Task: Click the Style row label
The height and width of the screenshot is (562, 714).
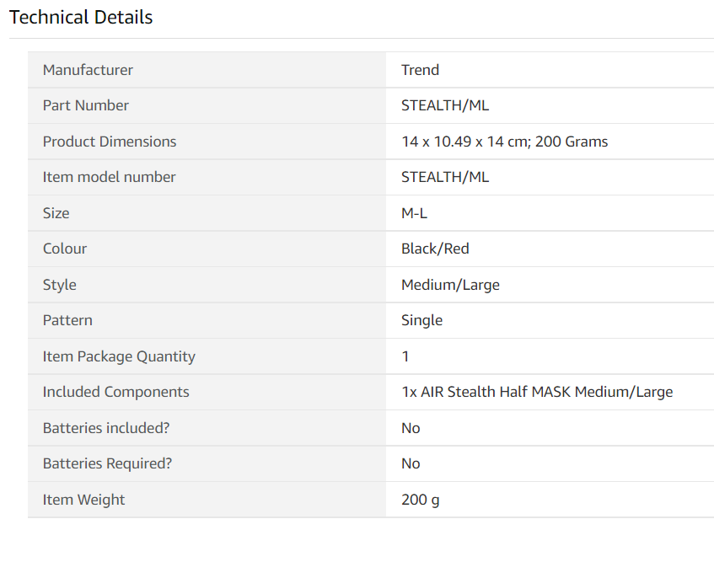Action: pos(60,285)
